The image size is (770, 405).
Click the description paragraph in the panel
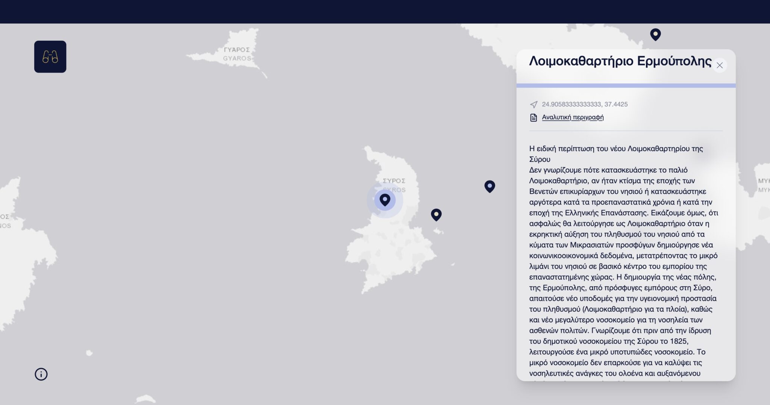pos(623,256)
